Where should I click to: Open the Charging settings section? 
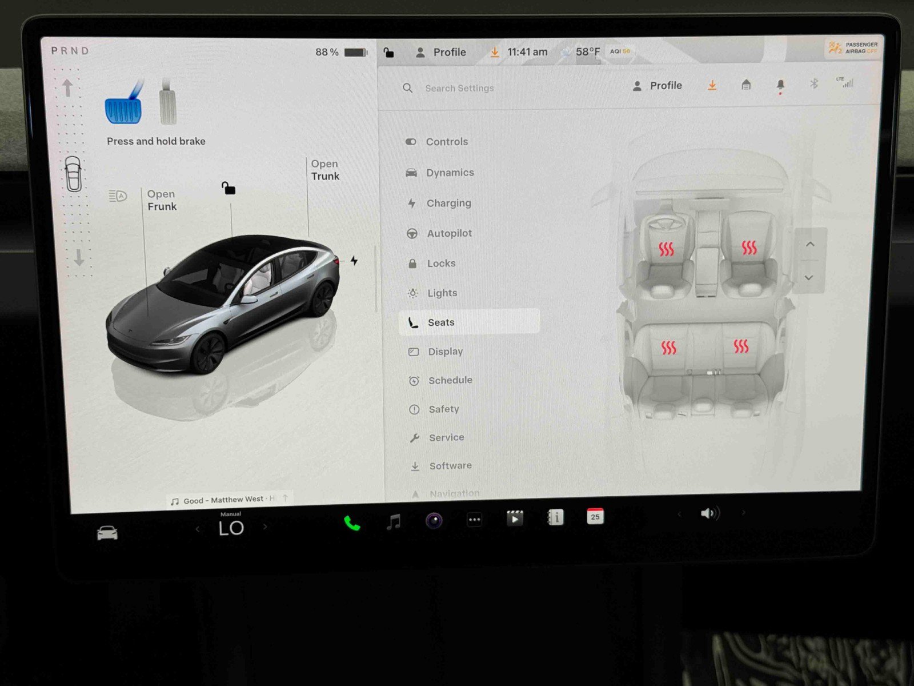pos(449,203)
